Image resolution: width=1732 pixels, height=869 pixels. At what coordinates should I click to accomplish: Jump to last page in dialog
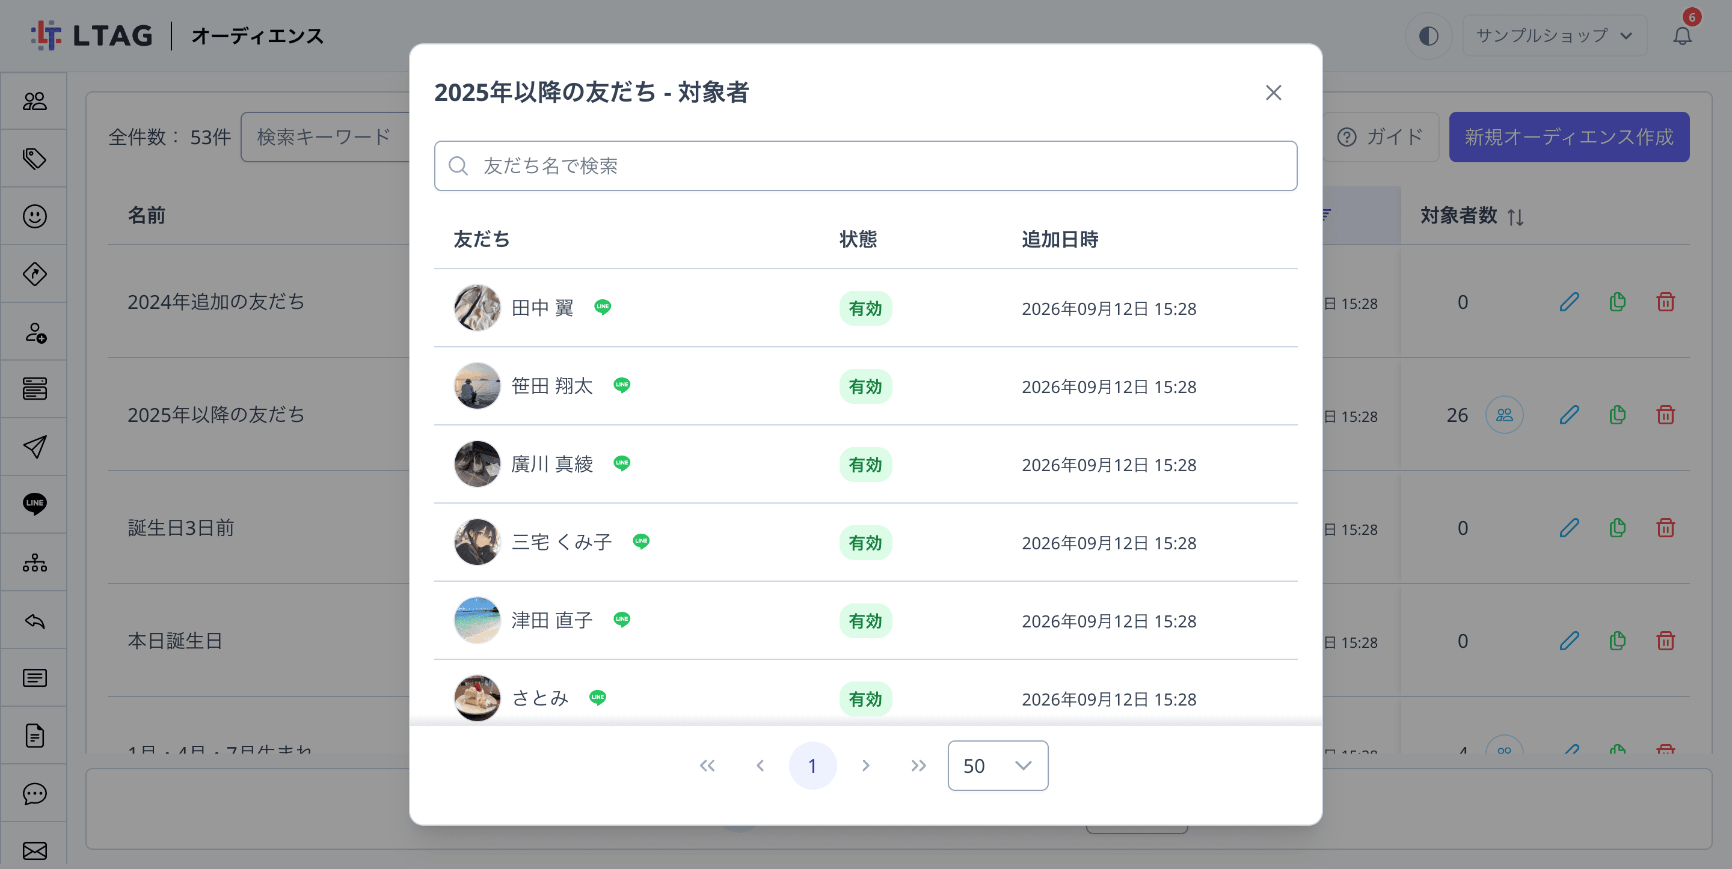click(918, 766)
